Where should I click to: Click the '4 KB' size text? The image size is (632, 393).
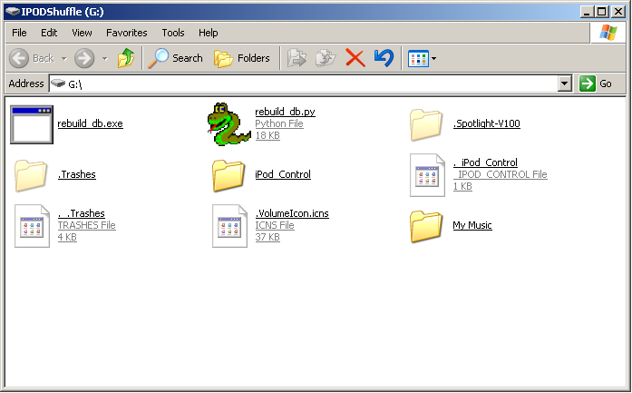pos(67,237)
